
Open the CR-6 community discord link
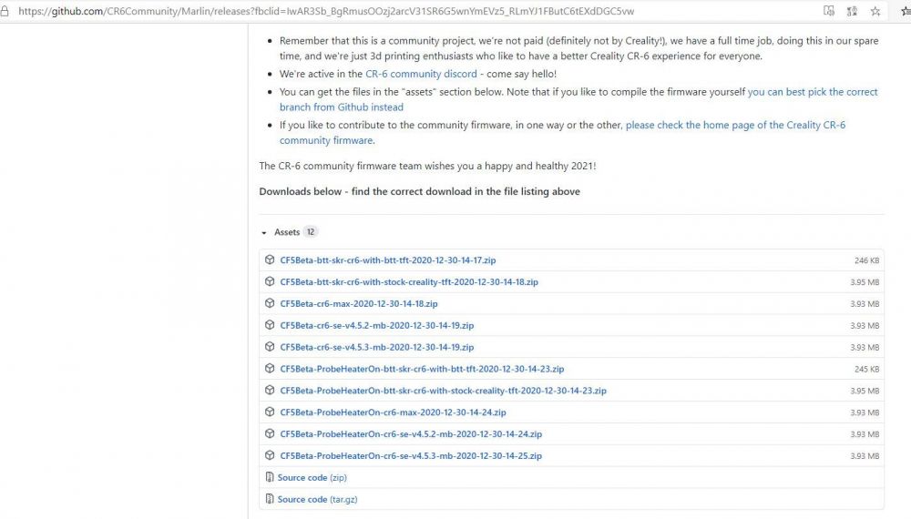click(421, 74)
